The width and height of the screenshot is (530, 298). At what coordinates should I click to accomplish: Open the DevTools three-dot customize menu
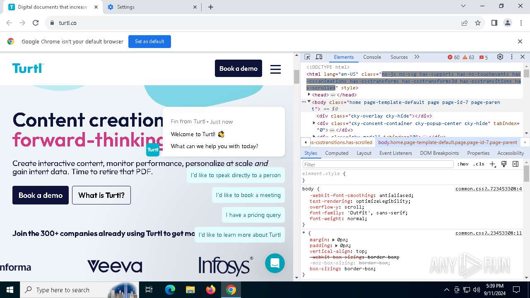[512, 57]
